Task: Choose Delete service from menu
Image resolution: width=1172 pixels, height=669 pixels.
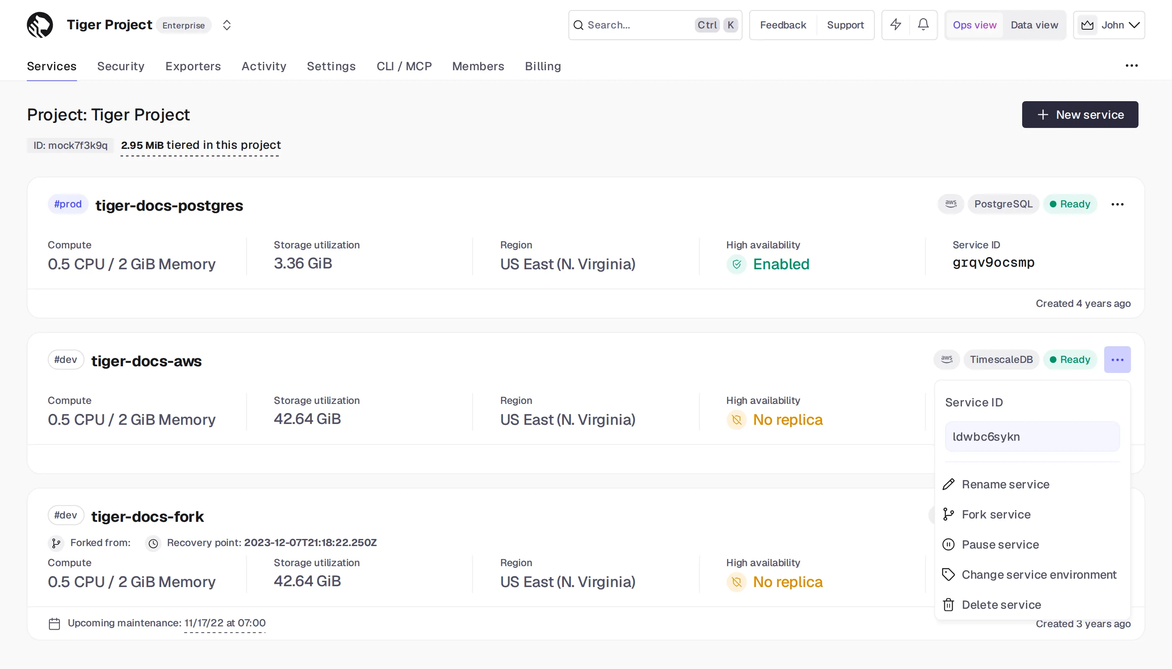Action: [1032, 605]
